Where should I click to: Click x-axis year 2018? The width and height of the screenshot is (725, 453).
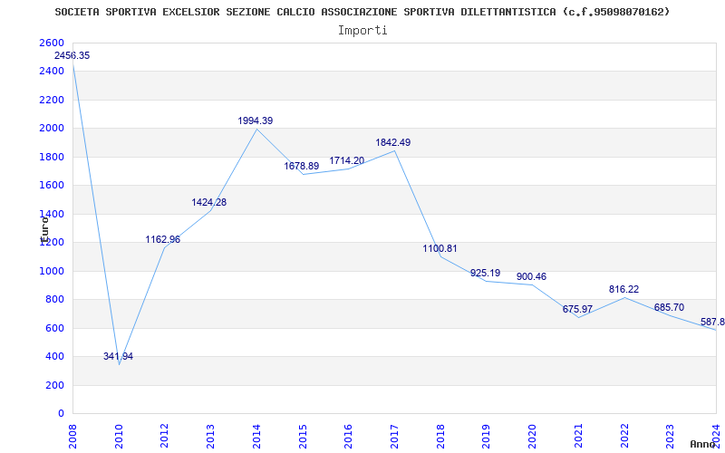click(x=440, y=437)
